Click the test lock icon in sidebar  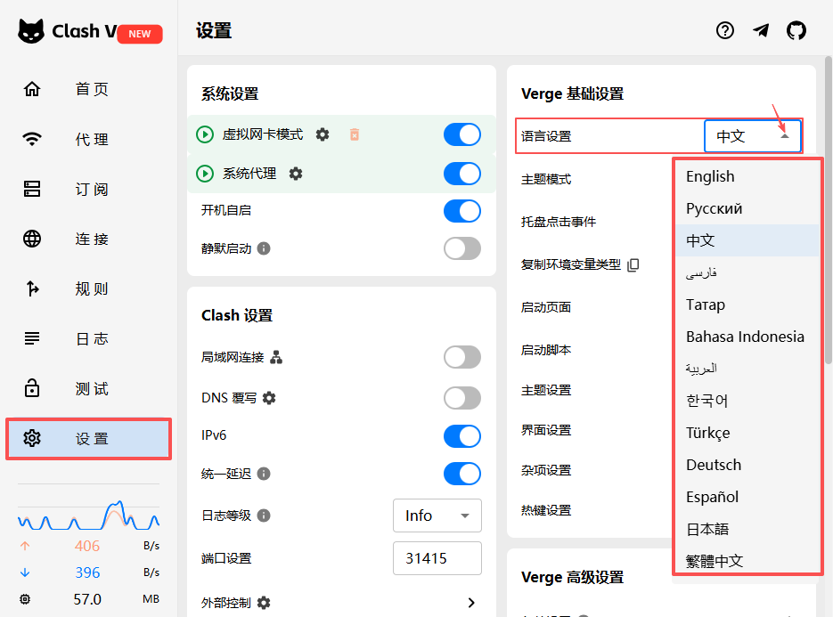32,387
